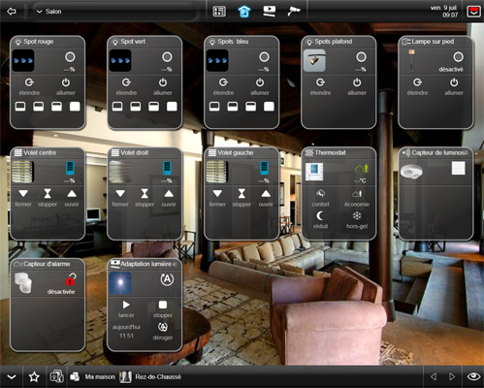The image size is (484, 388).
Task: Set Spot vert to full brightness square
Action: (x=172, y=107)
